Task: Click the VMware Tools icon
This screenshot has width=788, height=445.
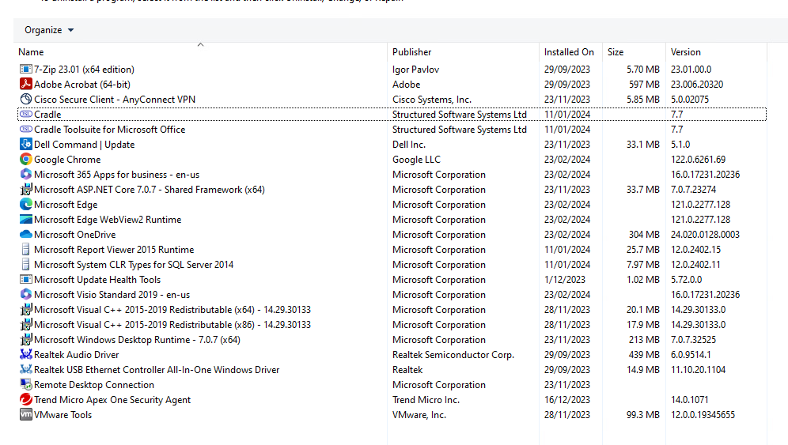Action: click(25, 415)
